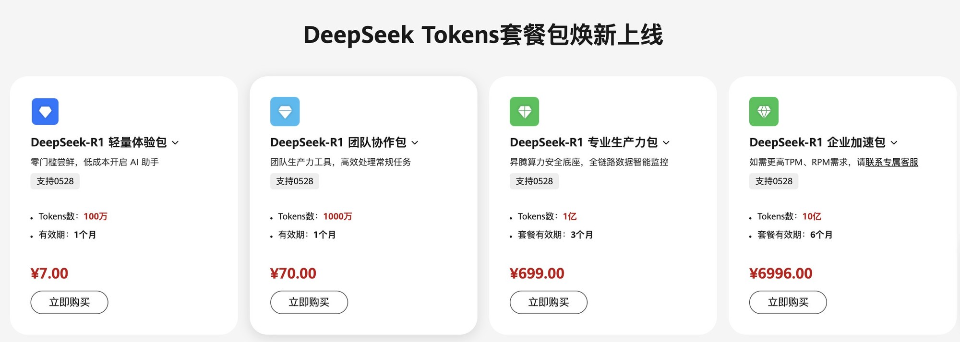Select the 支持0528 tag on 企业加速包
This screenshot has height=342, width=960.
click(x=774, y=181)
